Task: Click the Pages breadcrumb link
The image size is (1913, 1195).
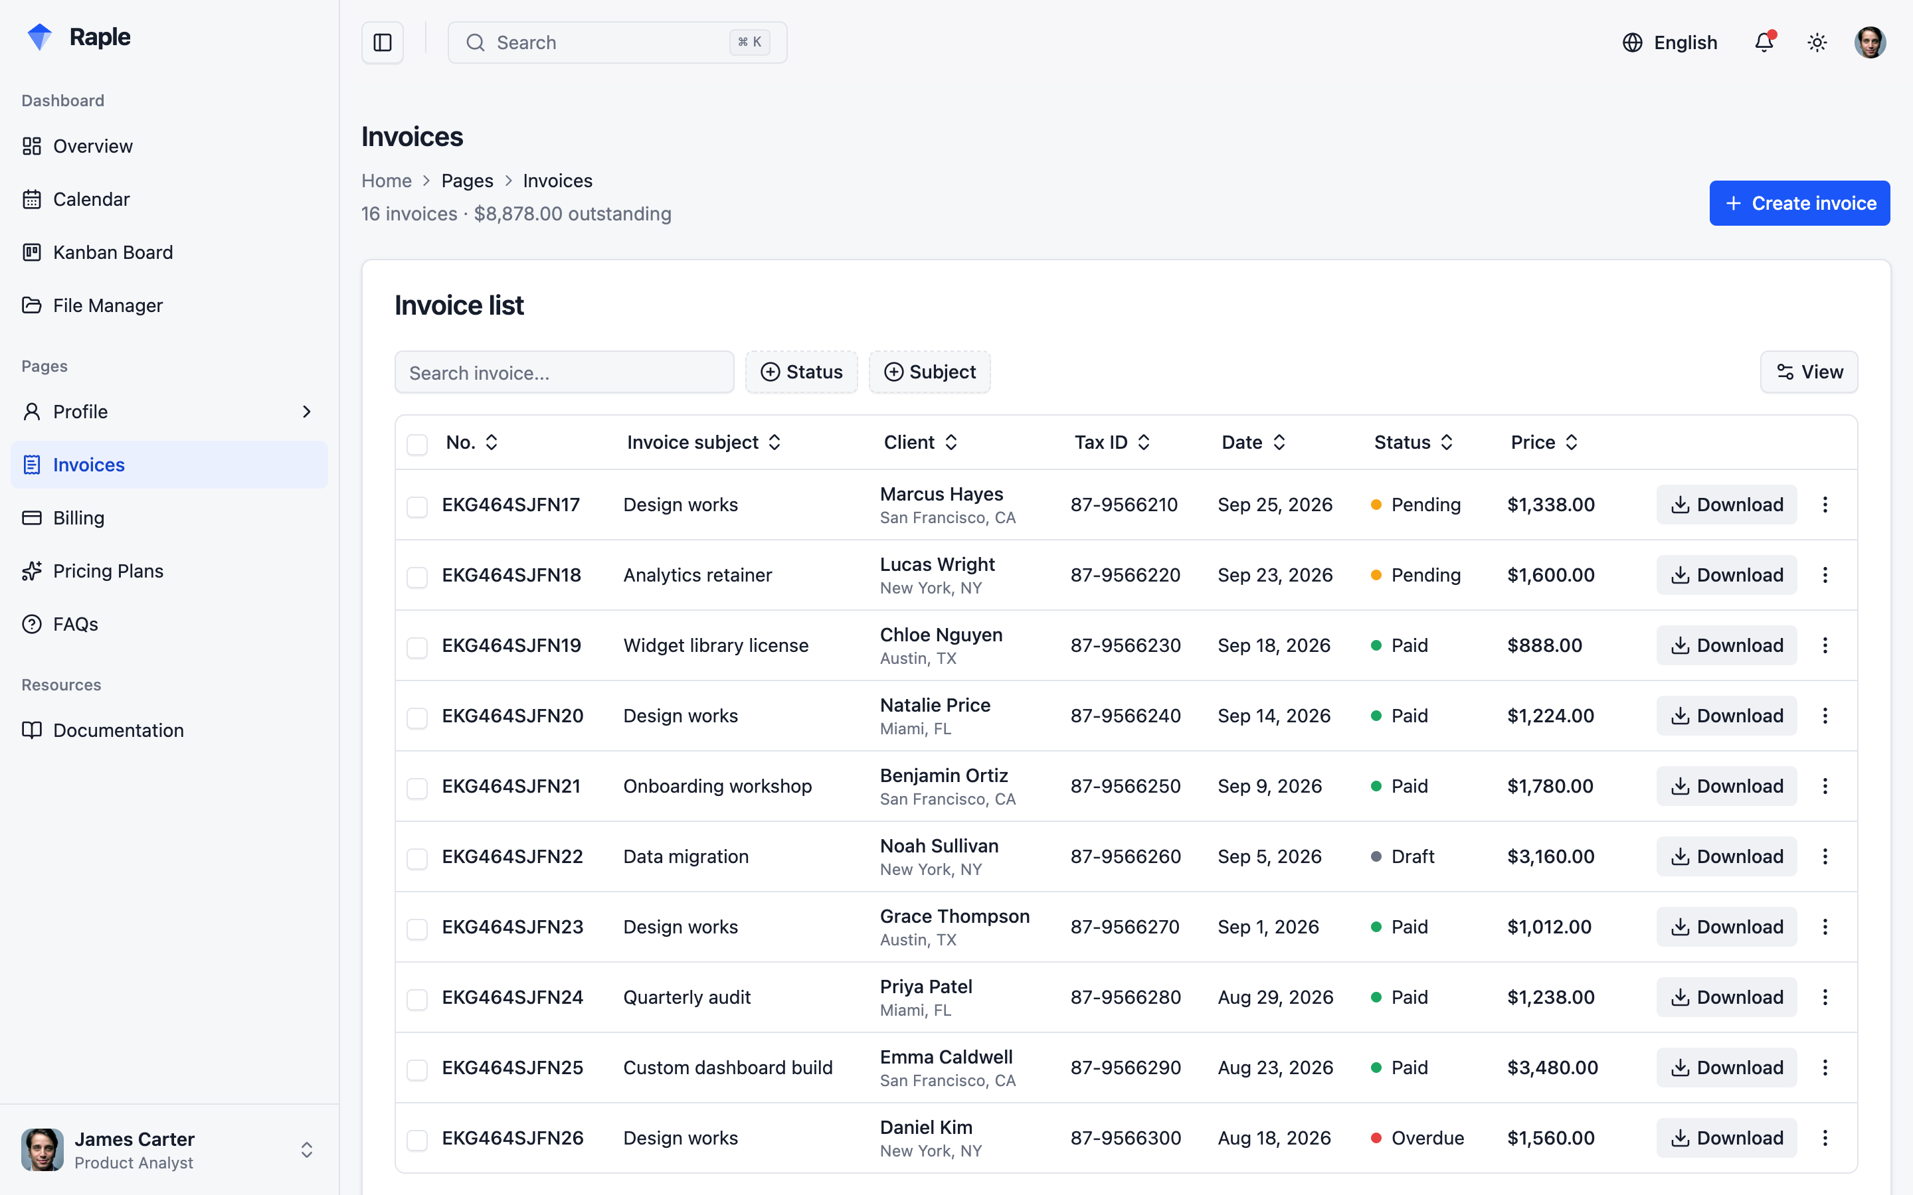Action: [x=467, y=181]
